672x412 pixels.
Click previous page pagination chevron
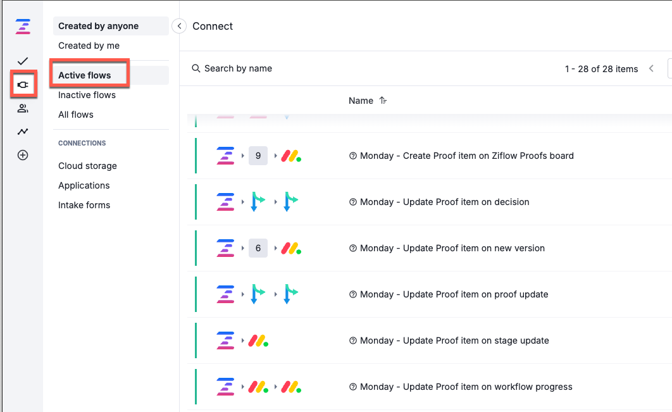pyautogui.click(x=651, y=68)
